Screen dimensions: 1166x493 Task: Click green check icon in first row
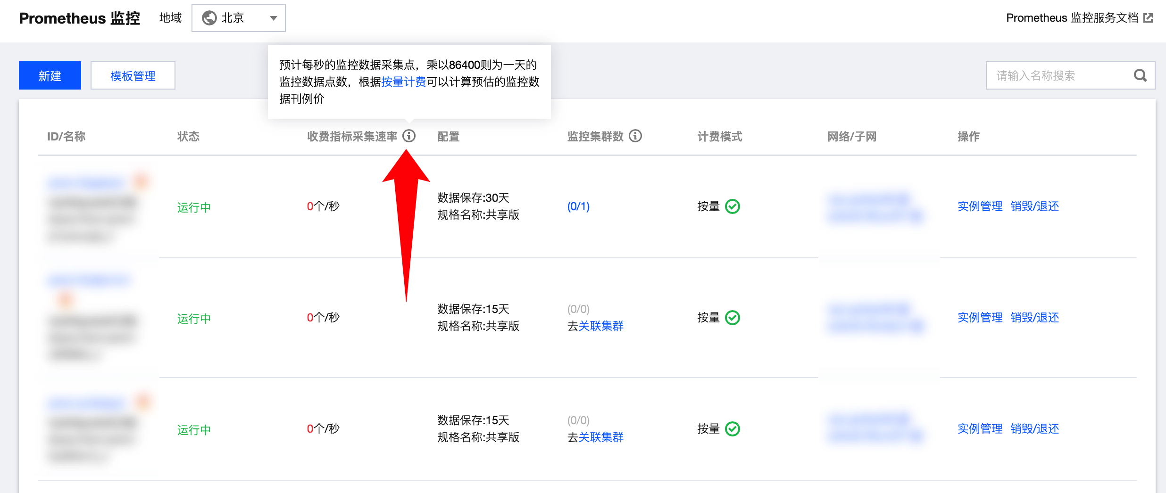point(732,206)
